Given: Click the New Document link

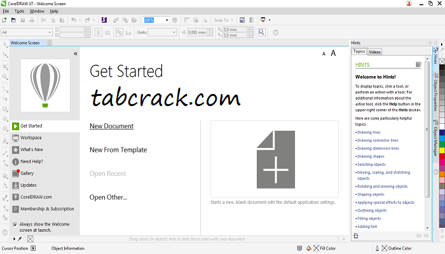Looking at the screenshot, I should [111, 126].
